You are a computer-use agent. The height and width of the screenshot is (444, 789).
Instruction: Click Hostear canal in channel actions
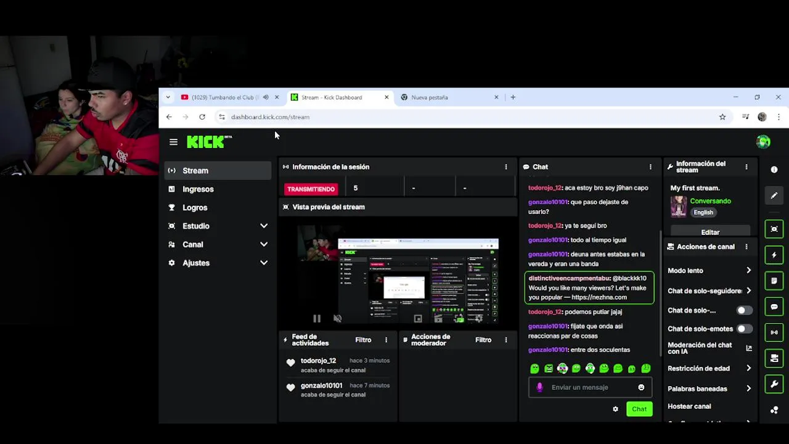689,406
